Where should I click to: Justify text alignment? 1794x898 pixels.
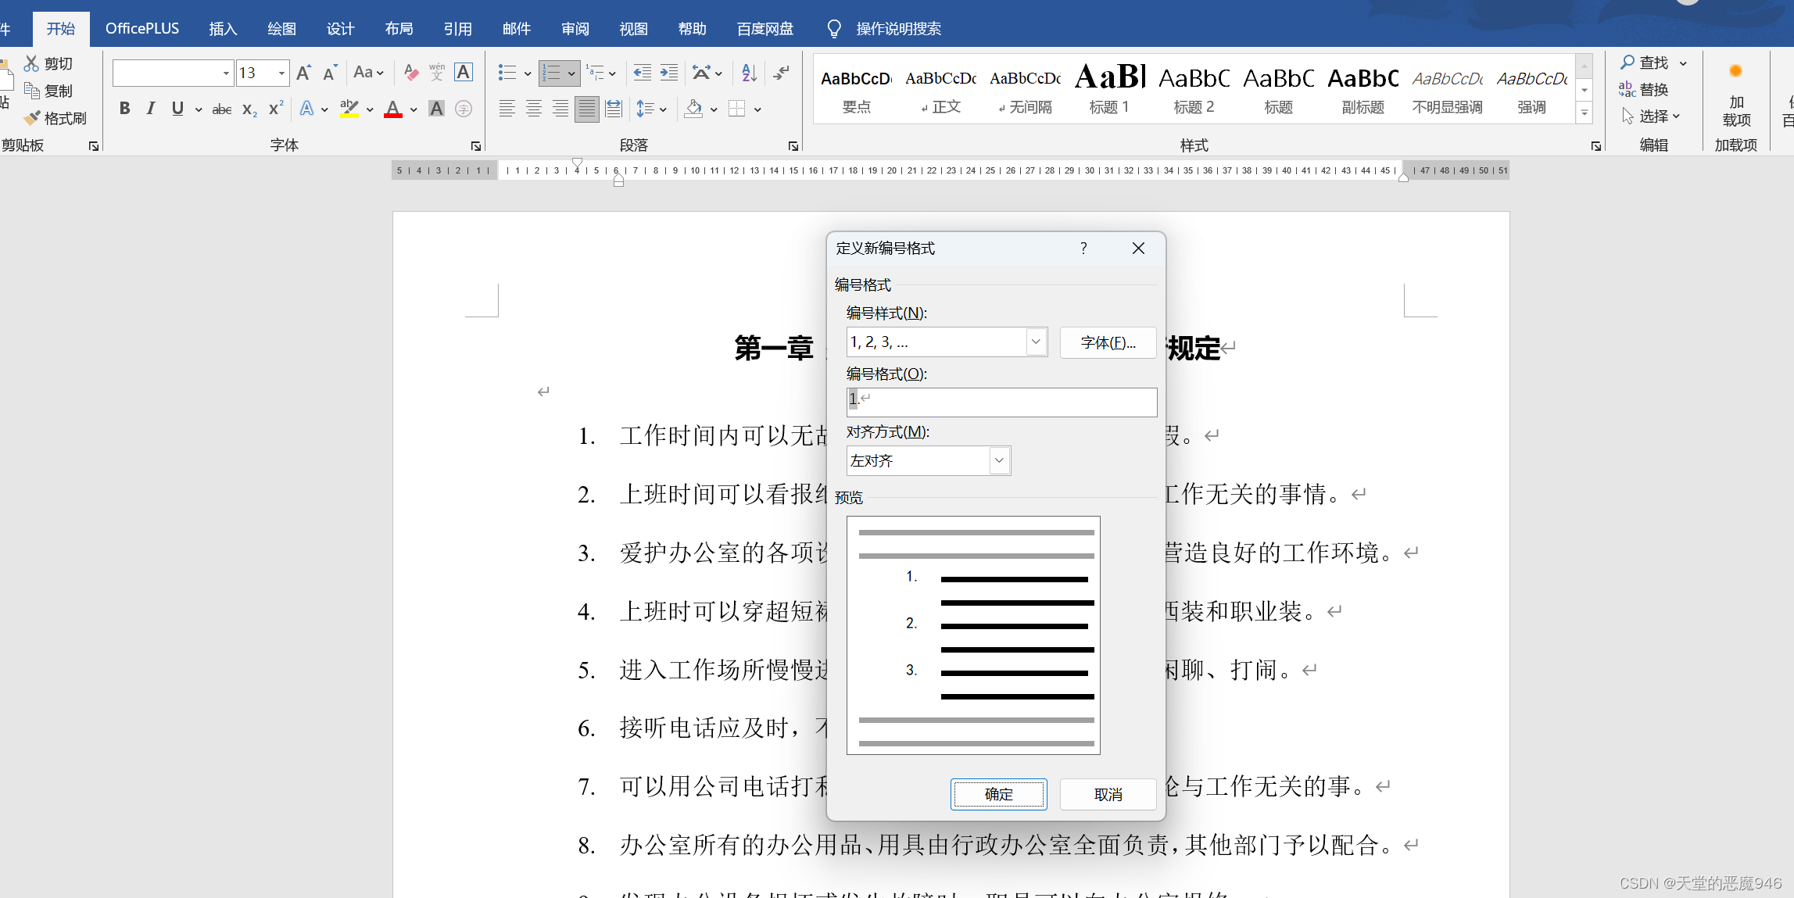(586, 109)
